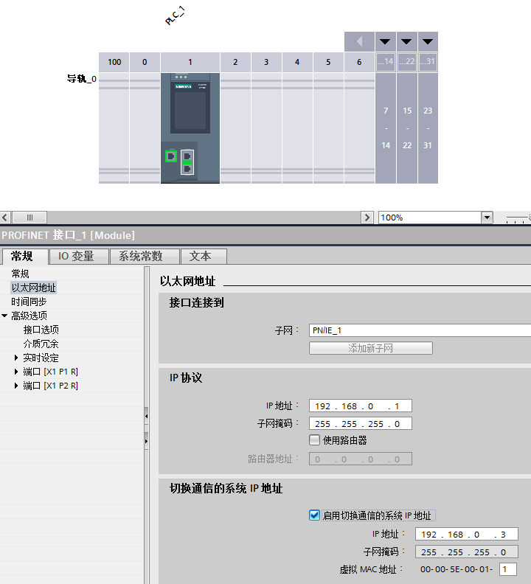Expand slots 15-22 group arrow
531x584 pixels.
[x=406, y=41]
